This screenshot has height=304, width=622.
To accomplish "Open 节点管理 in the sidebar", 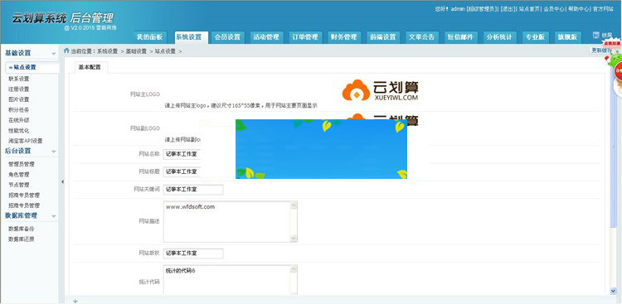I will [18, 185].
